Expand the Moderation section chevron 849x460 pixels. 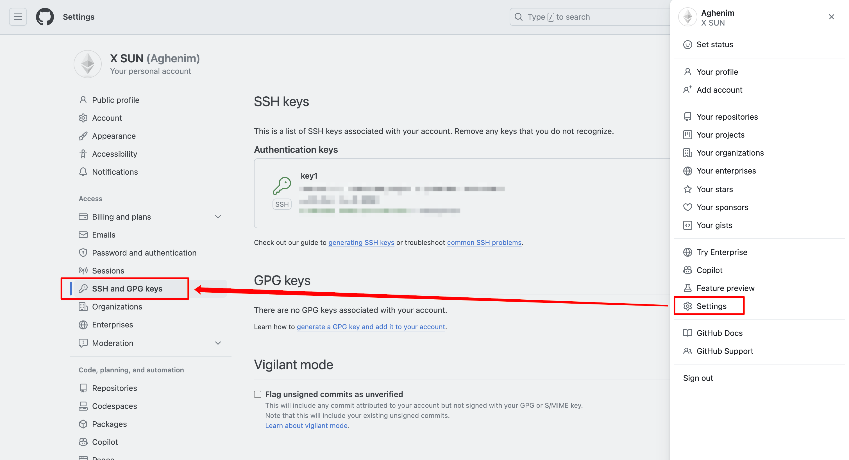click(x=218, y=343)
